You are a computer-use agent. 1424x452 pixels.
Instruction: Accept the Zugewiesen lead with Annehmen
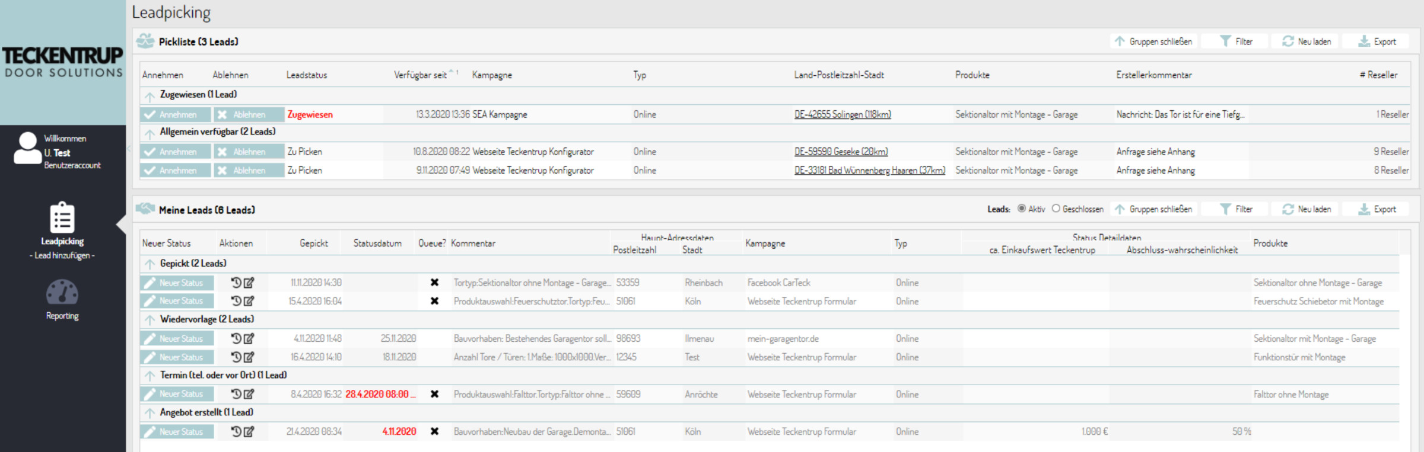pos(176,114)
